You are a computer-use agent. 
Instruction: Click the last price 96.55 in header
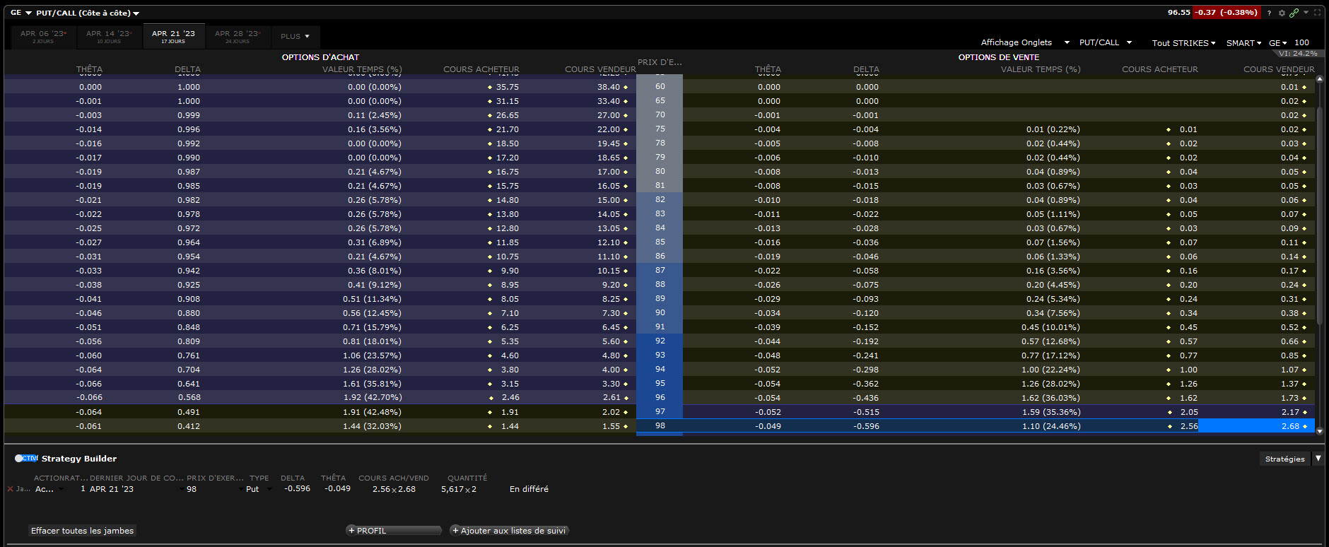(x=1179, y=13)
